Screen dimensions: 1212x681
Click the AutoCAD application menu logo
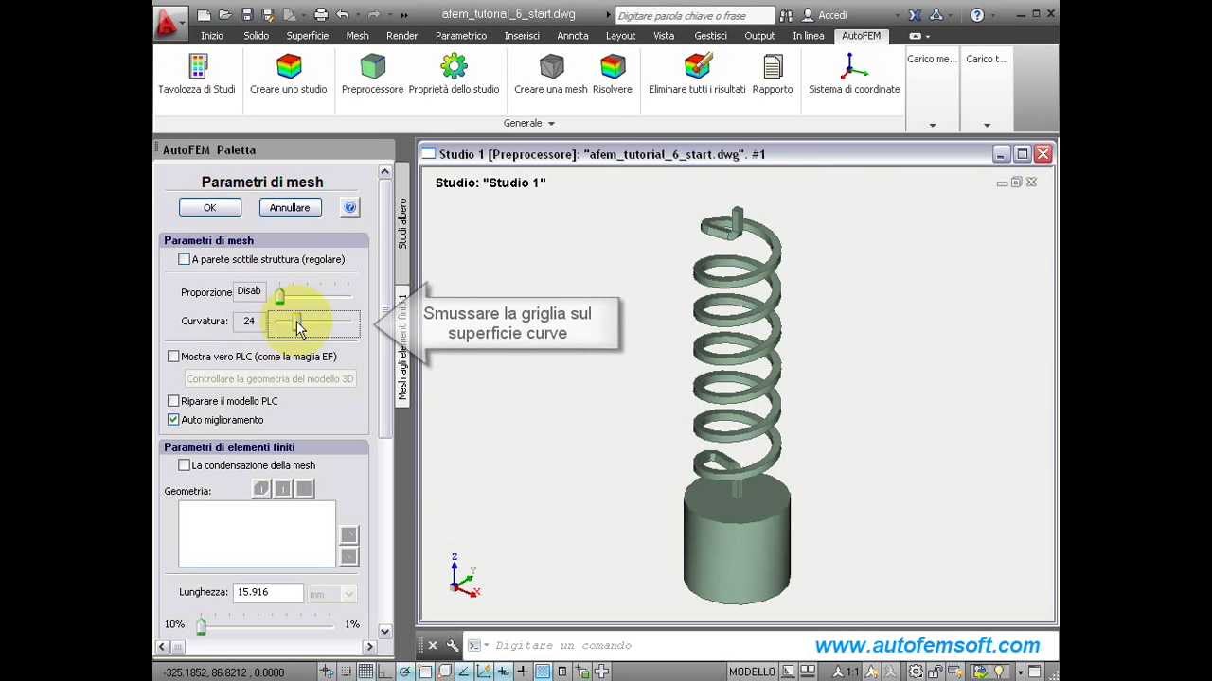tap(169, 23)
